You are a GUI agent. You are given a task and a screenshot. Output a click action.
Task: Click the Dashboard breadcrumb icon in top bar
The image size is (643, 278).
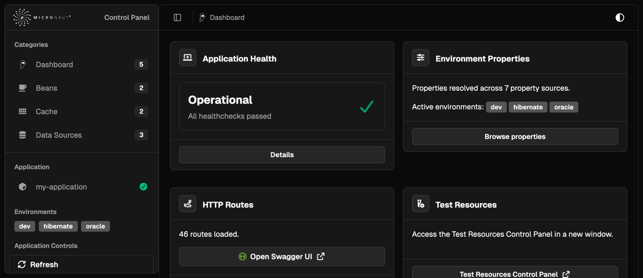(203, 18)
